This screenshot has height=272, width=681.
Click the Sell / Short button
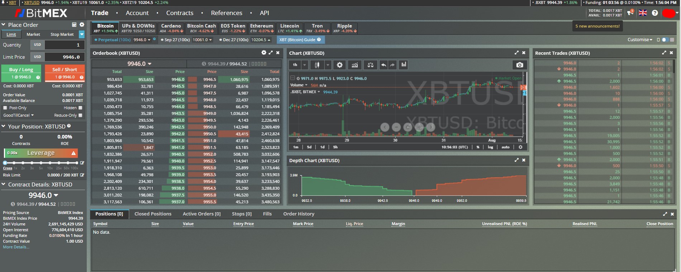[x=65, y=73]
